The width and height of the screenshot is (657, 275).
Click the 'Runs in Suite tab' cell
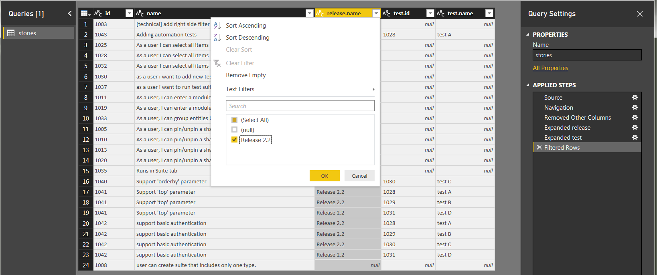pyautogui.click(x=173, y=171)
